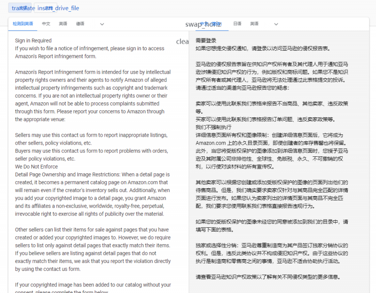Viewport: 376px width, 293px height.
Task: Click the '我们不强制执行' translated line
Action: pyautogui.click(x=213, y=127)
